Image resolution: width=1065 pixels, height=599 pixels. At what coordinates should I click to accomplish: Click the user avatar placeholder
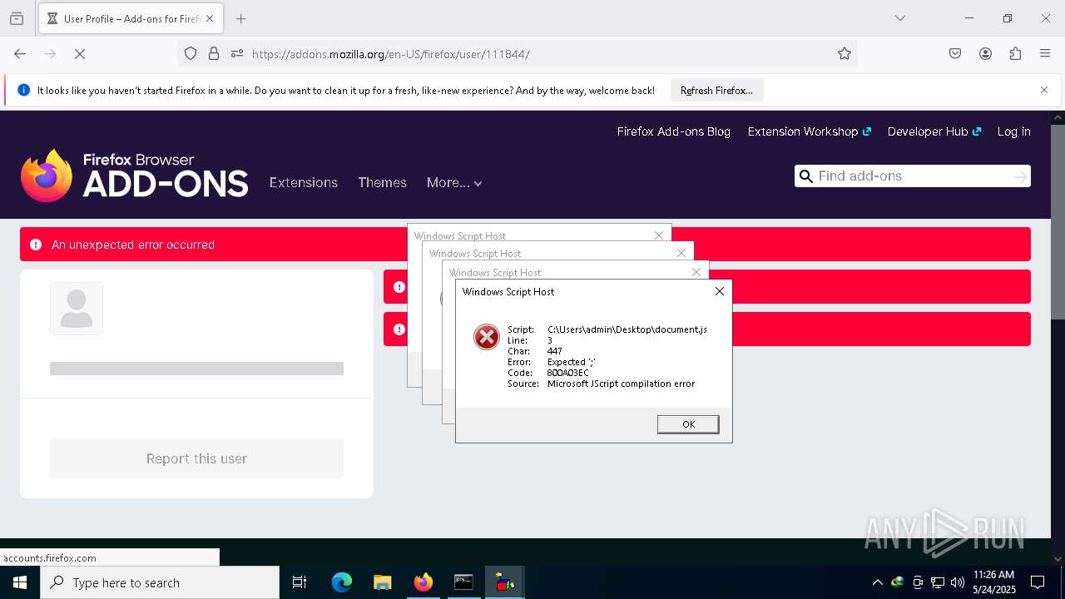[x=77, y=309]
